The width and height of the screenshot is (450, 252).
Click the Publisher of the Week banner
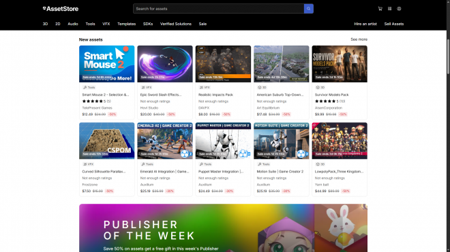click(223, 228)
